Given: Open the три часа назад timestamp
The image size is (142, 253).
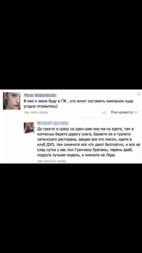Looking at the screenshot, I should point(36,112).
